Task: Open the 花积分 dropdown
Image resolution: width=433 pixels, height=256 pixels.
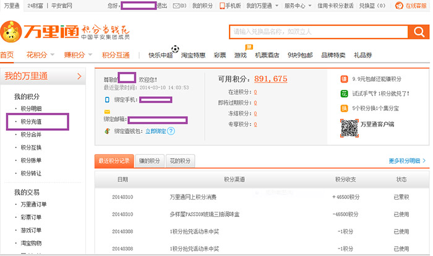Action: coord(40,55)
